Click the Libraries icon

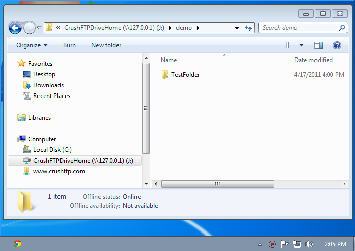click(x=22, y=118)
